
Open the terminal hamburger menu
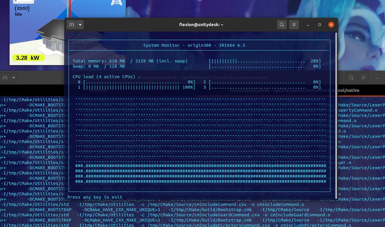tap(294, 24)
